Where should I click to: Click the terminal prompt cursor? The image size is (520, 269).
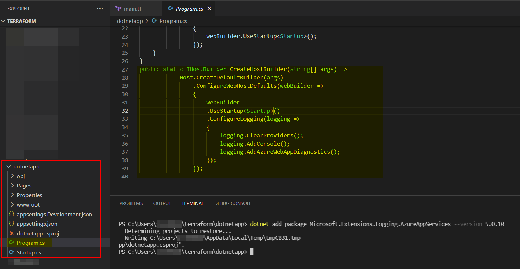[251, 252]
